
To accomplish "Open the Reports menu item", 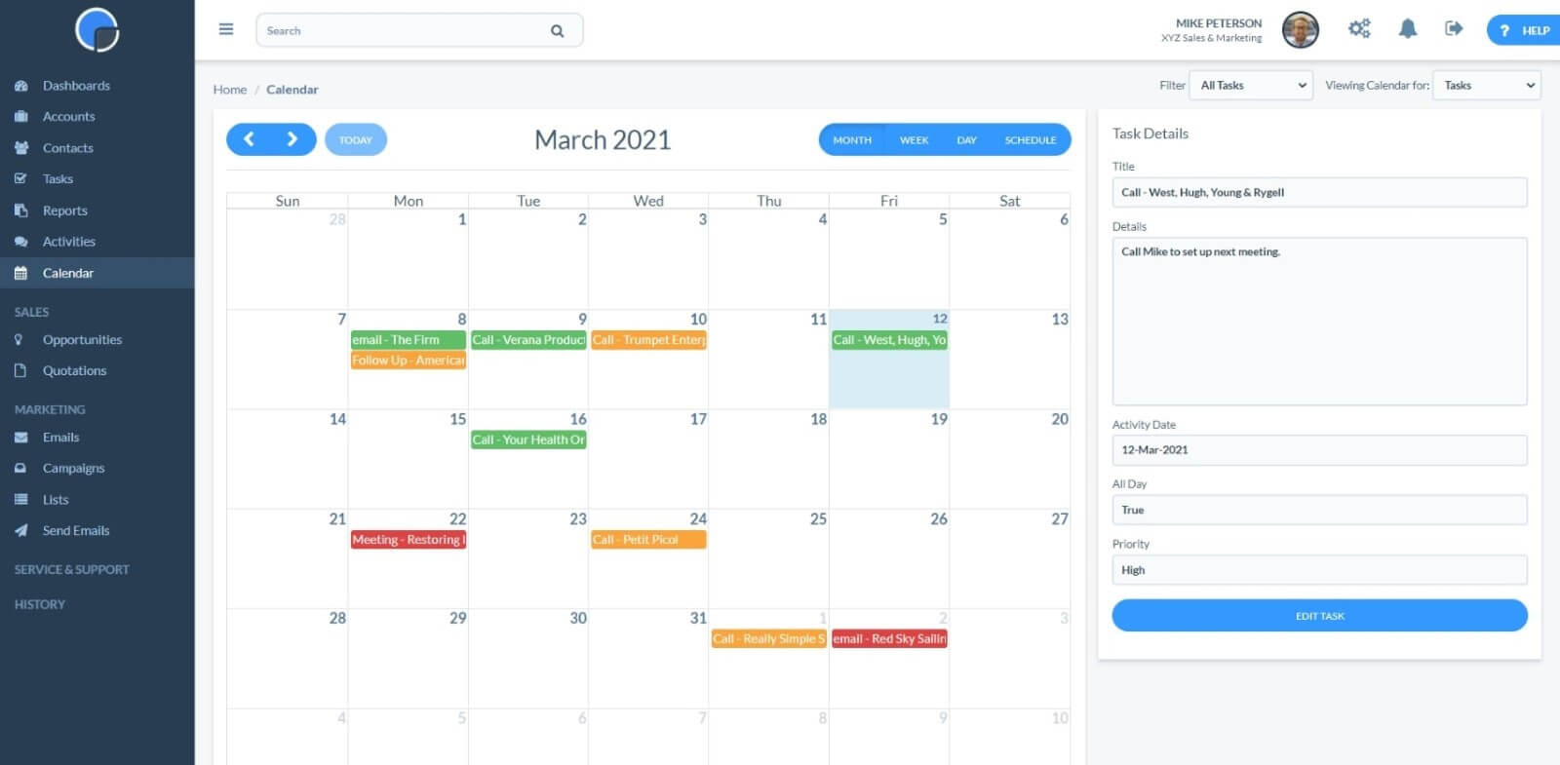I will coord(65,210).
